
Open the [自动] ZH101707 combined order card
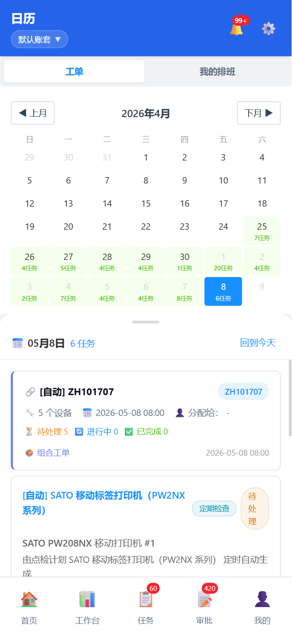(146, 420)
